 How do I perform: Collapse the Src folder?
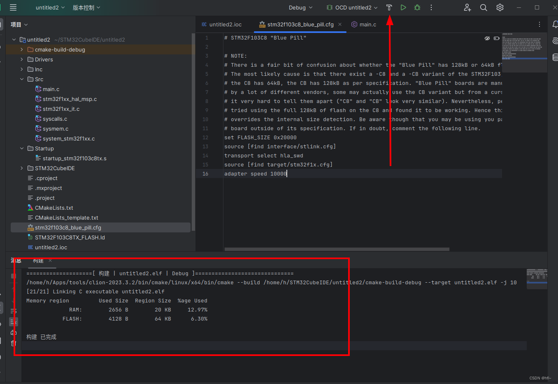(x=21, y=79)
